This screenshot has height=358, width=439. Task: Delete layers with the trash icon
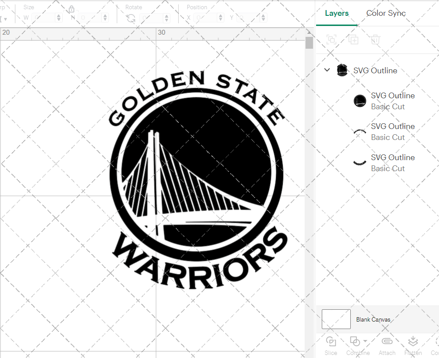(x=374, y=39)
